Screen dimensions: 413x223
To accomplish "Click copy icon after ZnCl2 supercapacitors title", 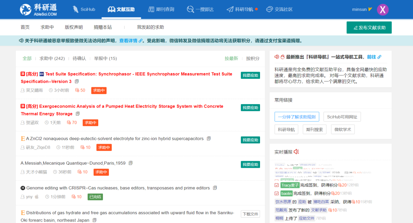I will click(x=209, y=138).
